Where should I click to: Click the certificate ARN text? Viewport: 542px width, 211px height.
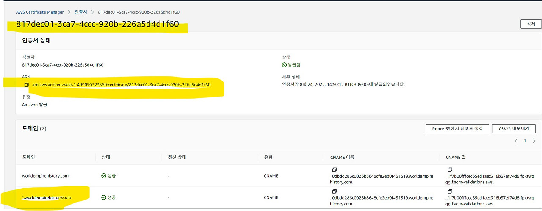pyautogui.click(x=121, y=85)
